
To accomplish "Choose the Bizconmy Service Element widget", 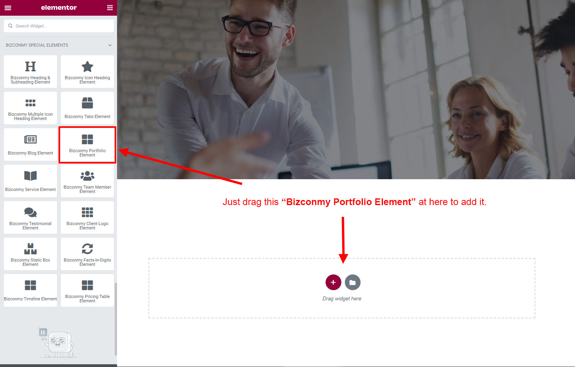I will pyautogui.click(x=30, y=181).
